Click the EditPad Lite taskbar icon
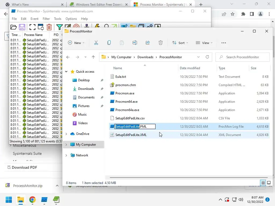Image resolution: width=275 pixels, height=206 pixels. point(56,200)
